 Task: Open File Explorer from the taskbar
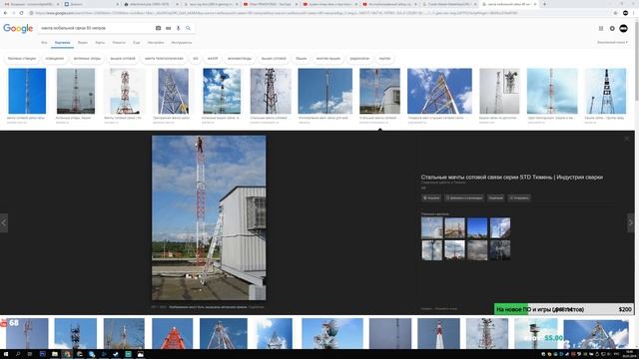[x=54, y=354]
